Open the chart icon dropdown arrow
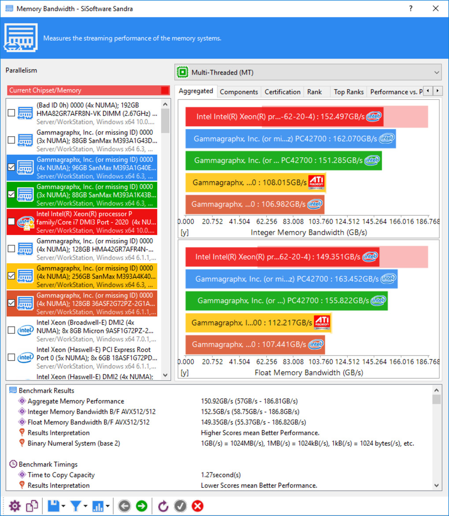 point(108,506)
